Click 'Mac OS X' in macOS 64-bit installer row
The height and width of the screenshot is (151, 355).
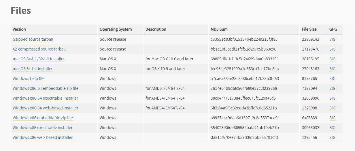coord(108,69)
